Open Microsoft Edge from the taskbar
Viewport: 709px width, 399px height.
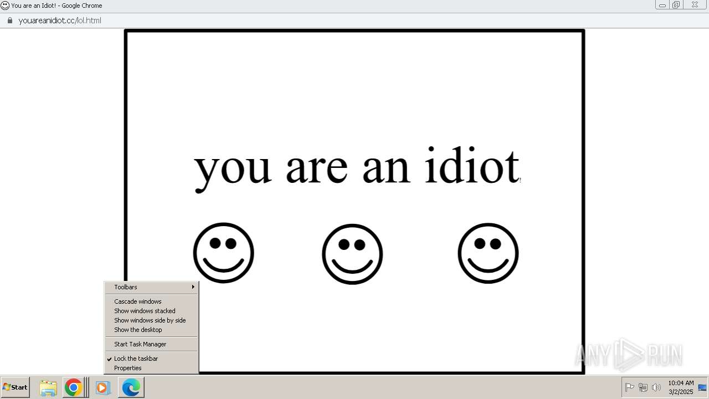131,387
